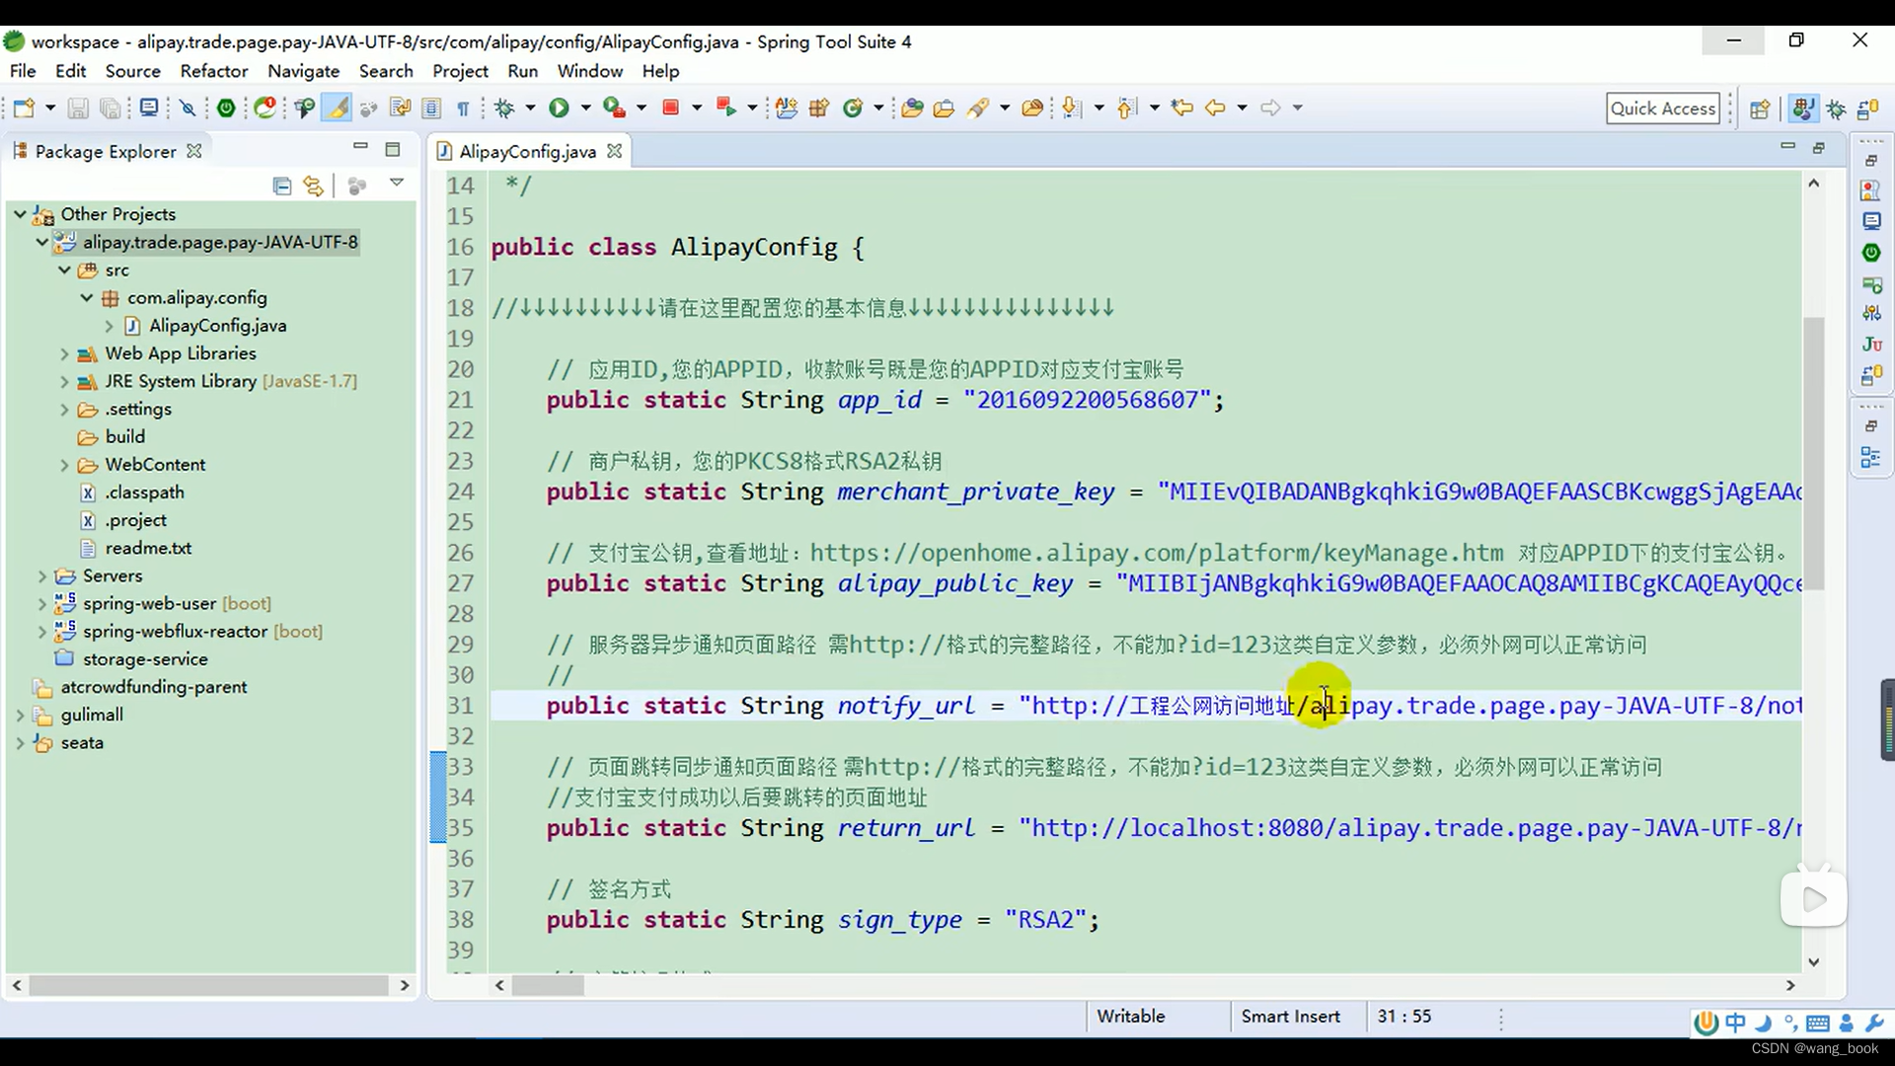This screenshot has height=1066, width=1895.
Task: Expand the JRE System Library node
Action: pos(64,381)
